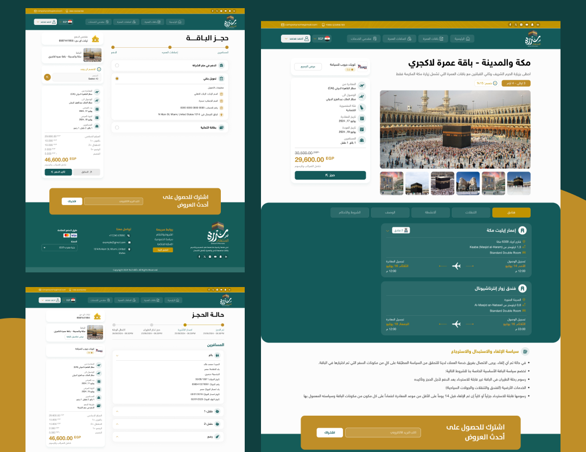
Task: Select pay at company office (الدفع في مقر الشركة) option
Action: click(x=117, y=66)
